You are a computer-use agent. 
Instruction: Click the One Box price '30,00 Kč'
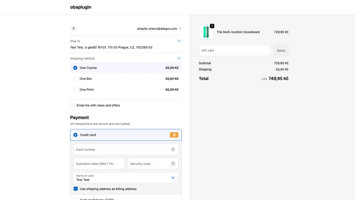click(172, 79)
